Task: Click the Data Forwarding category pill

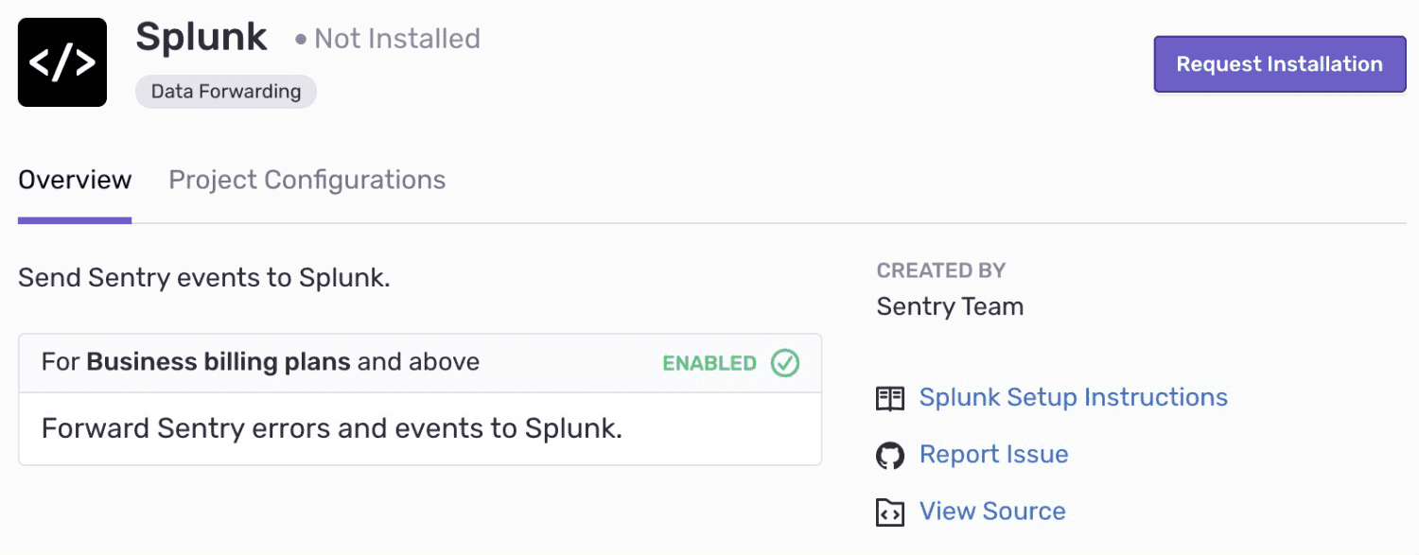Action: [x=225, y=91]
